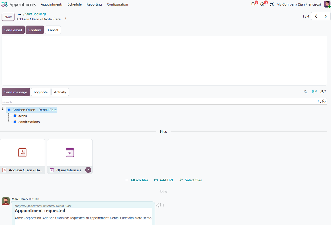Click the followers person icon
The image size is (331, 225).
[x=323, y=92]
